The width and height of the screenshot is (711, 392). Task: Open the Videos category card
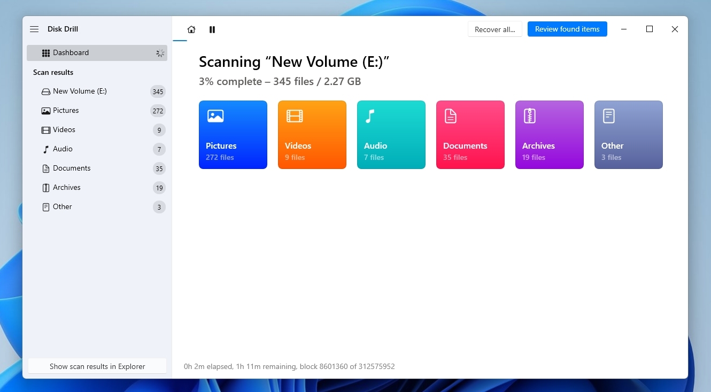[312, 134]
